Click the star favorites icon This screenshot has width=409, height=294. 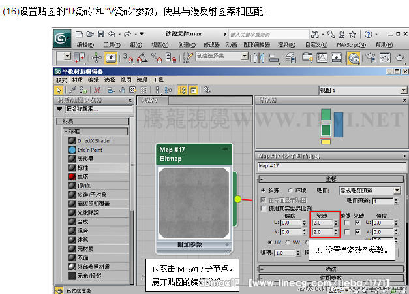click(352, 34)
